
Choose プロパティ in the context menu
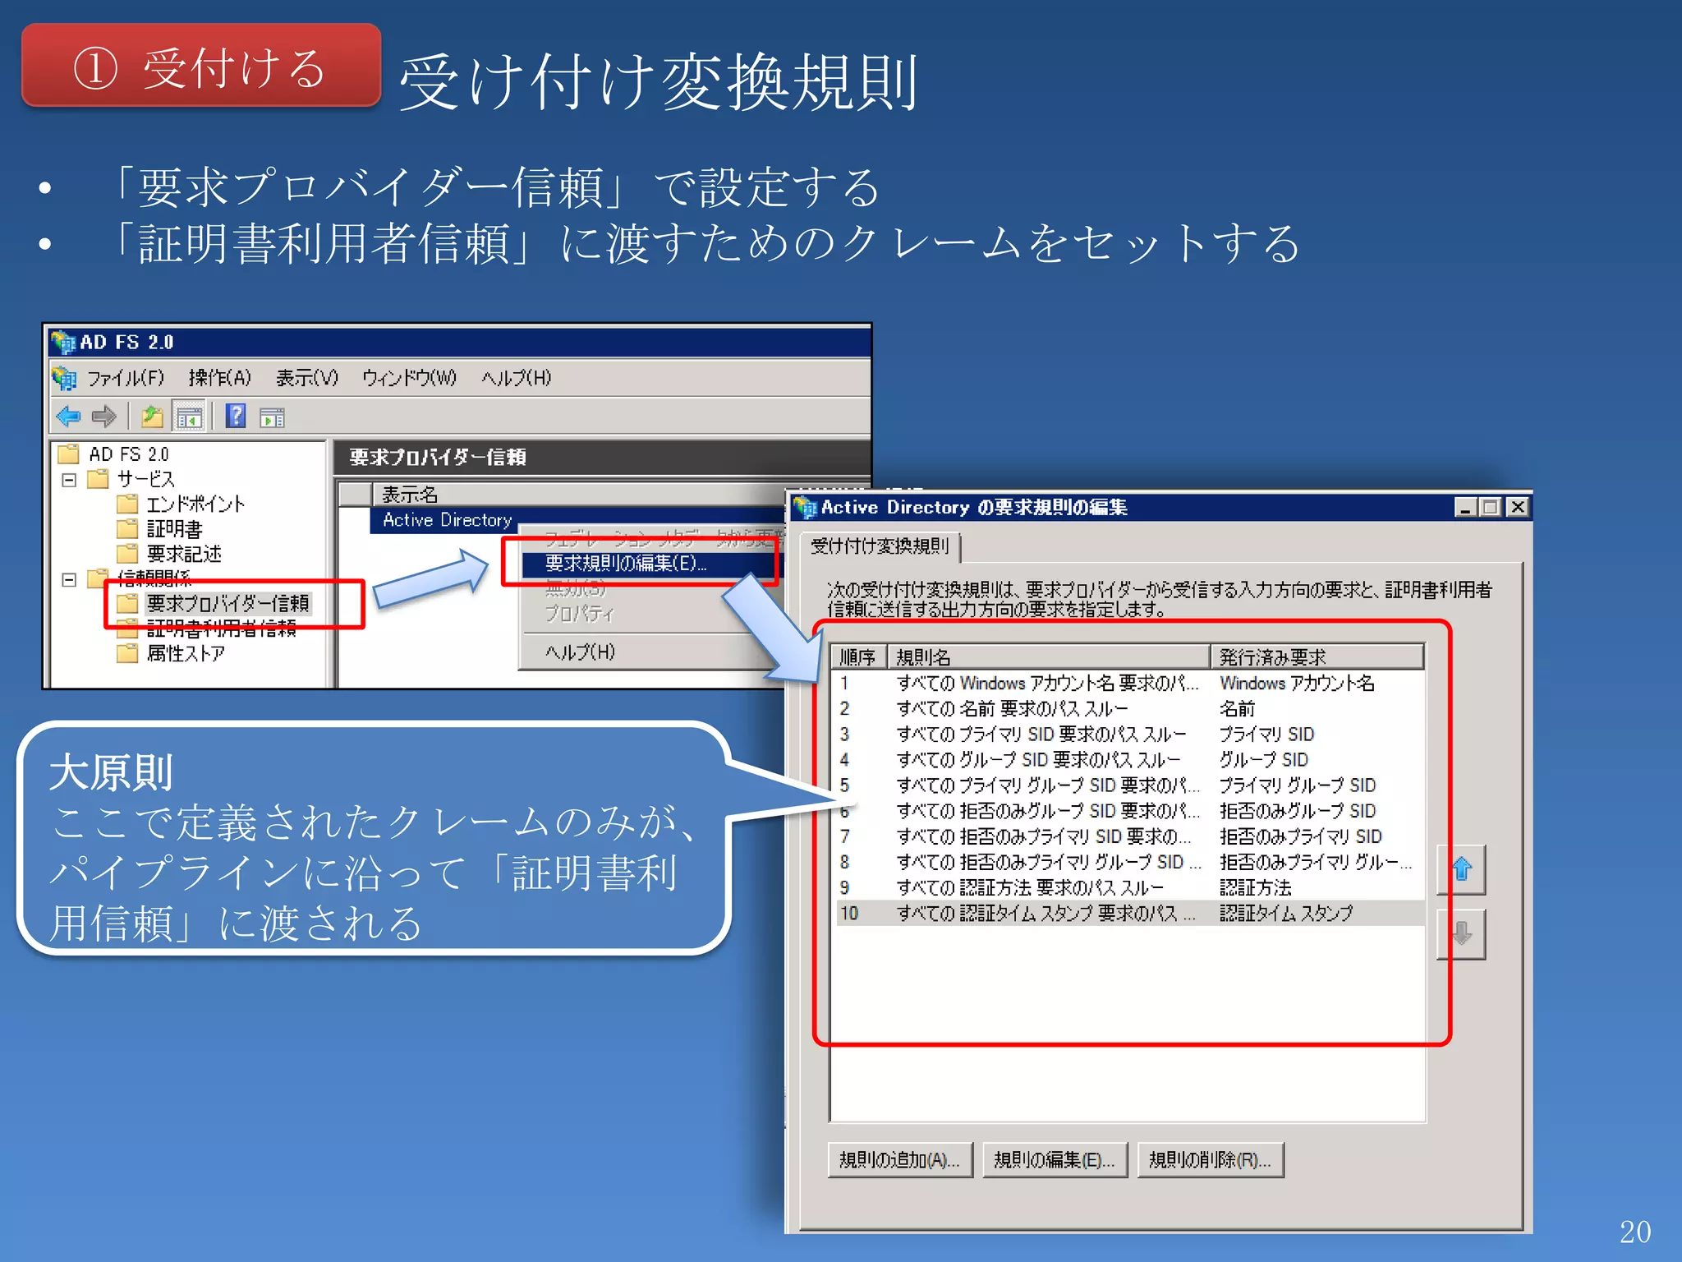click(x=579, y=614)
